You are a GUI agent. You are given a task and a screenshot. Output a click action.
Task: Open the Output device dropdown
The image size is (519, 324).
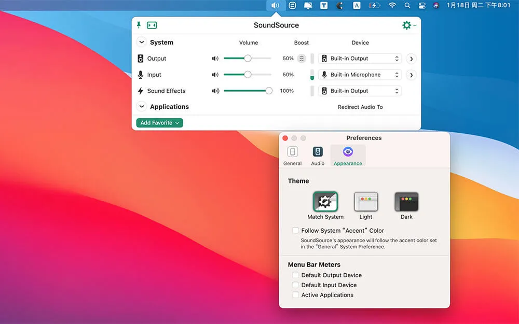[x=360, y=59]
